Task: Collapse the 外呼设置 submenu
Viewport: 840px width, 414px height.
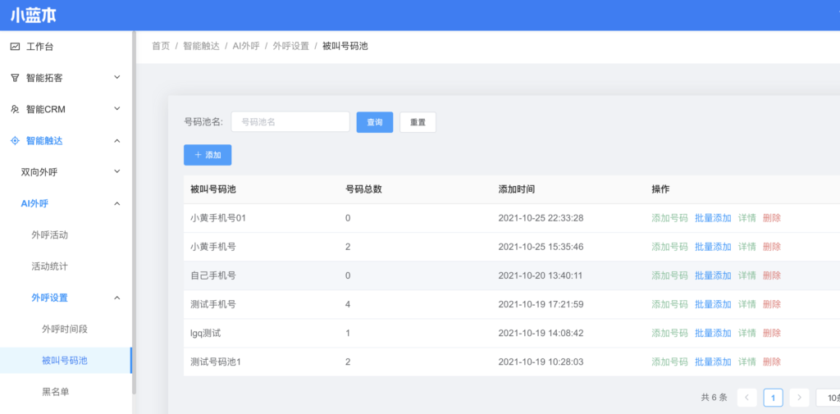Action: click(116, 298)
